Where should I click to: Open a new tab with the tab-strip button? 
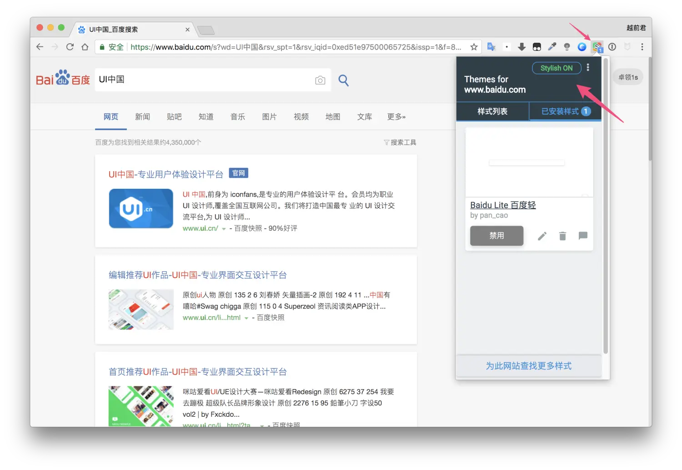(206, 30)
